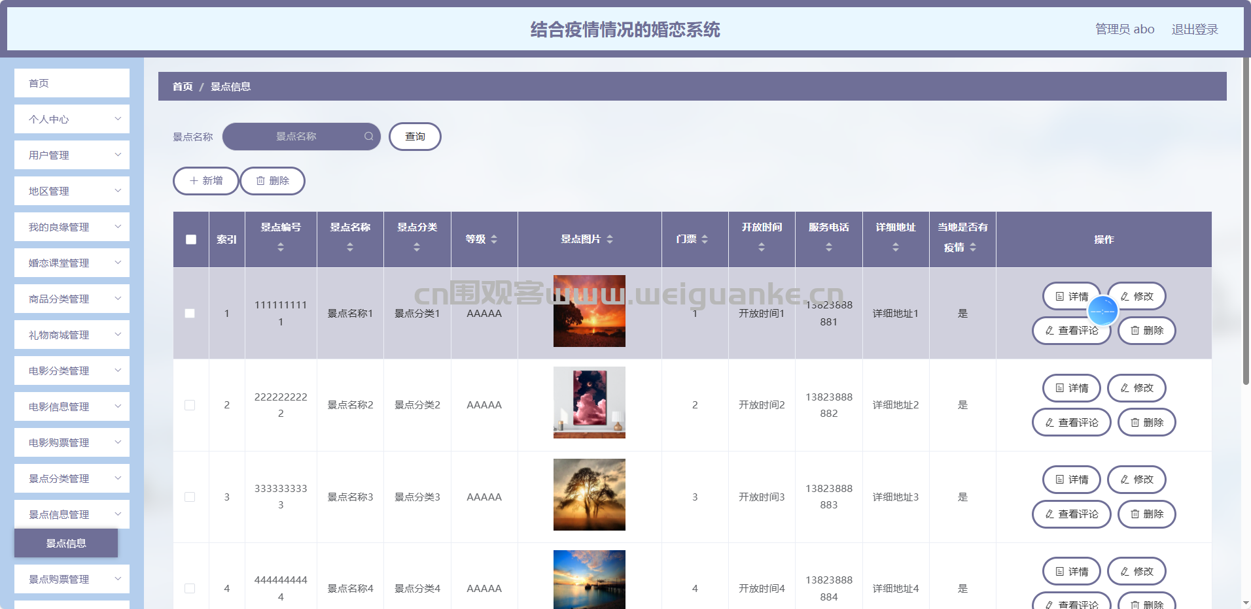
Task: Check the checkbox for row 2
Action: coord(190,405)
